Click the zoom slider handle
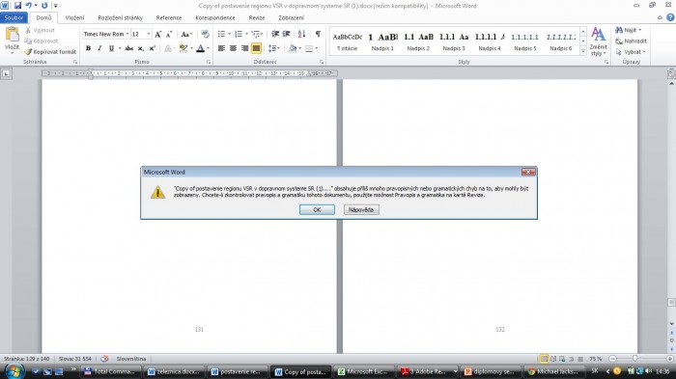The height and width of the screenshot is (379, 676). pyautogui.click(x=634, y=359)
